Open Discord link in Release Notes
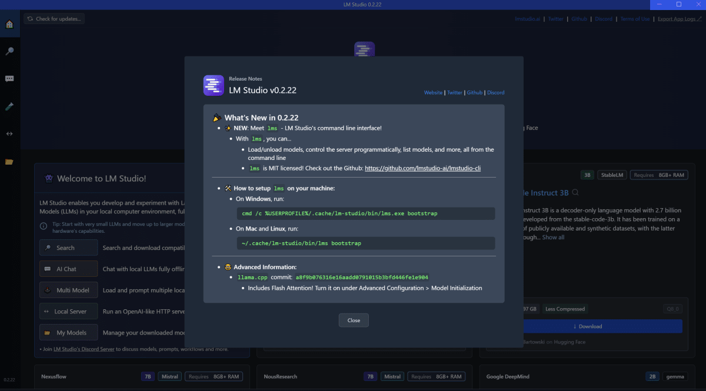 coord(496,93)
